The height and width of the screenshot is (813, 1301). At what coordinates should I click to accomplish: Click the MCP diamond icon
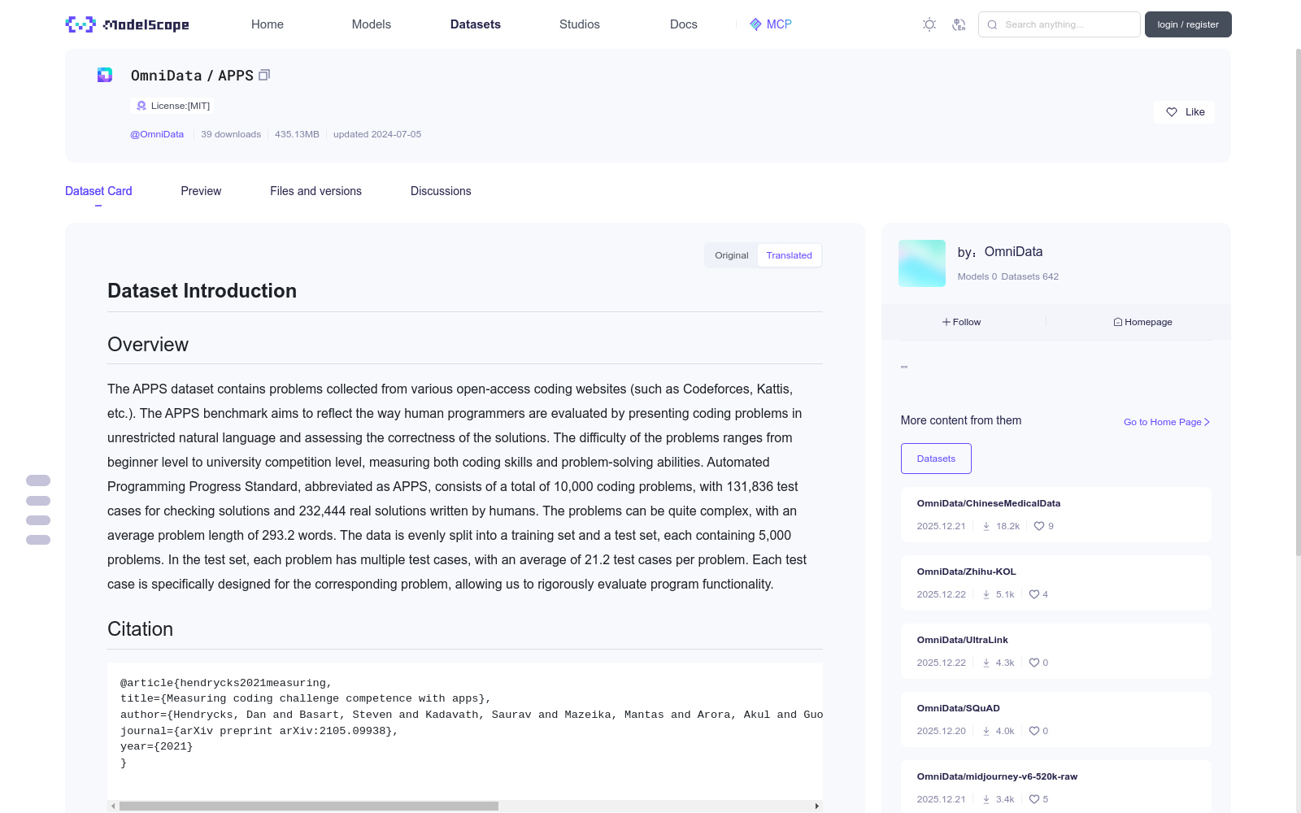[755, 24]
